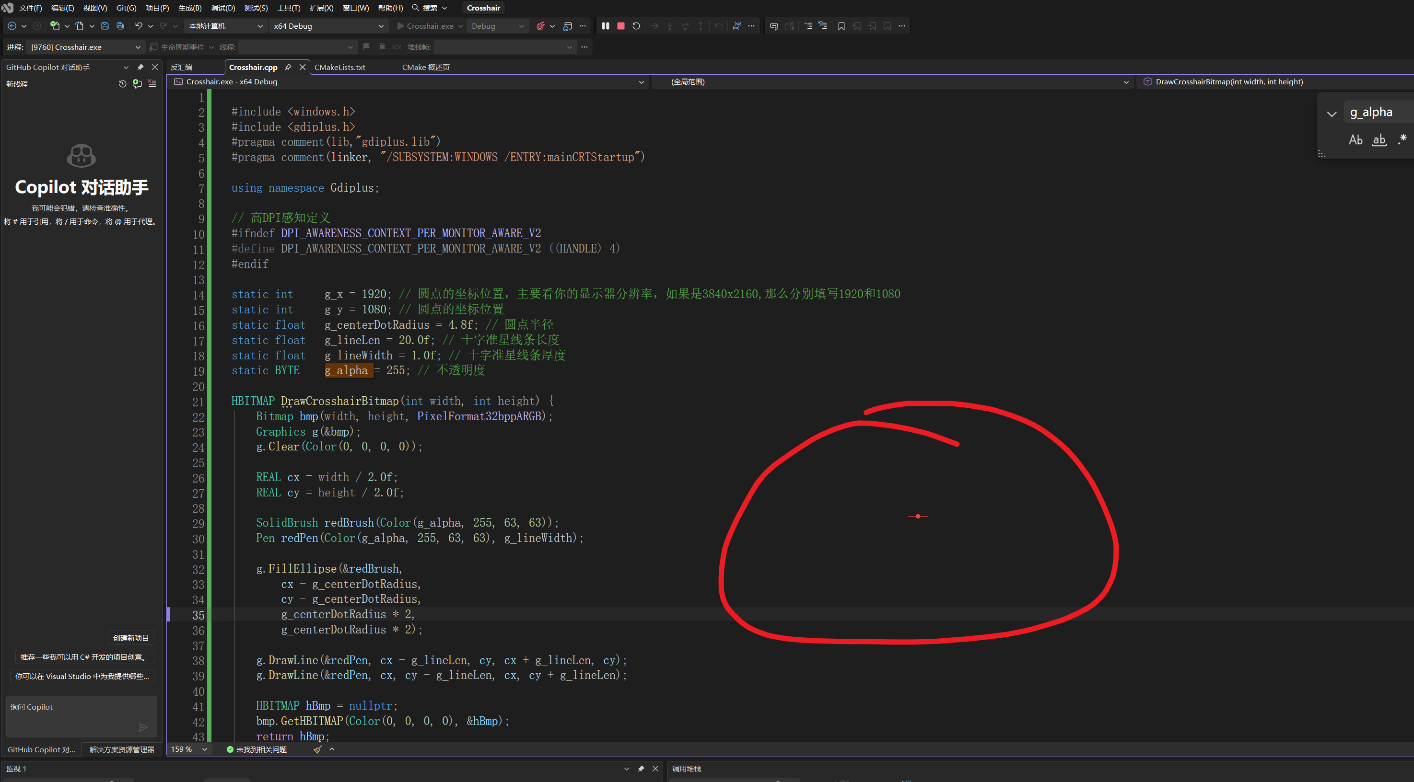
Task: Open Copilot panel window options dropdown
Action: click(x=126, y=67)
